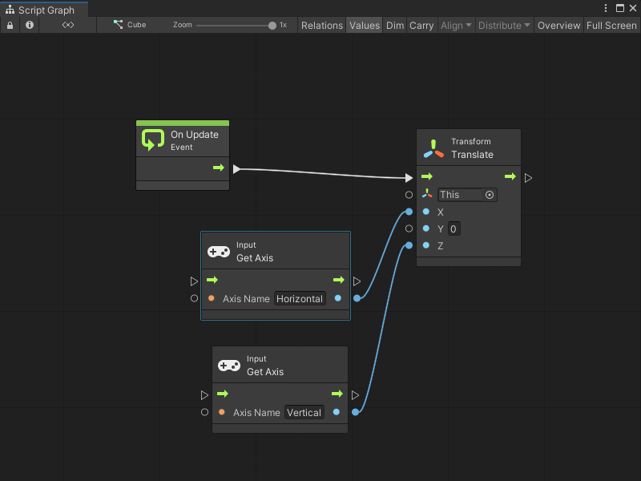Disable the Values display toggle
This screenshot has width=641, height=481.
coord(365,25)
